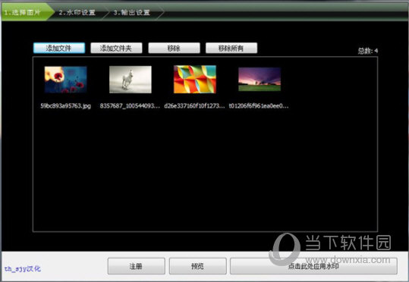
Task: Click the filename starting with d26e337160f10f1273
Action: (x=194, y=106)
